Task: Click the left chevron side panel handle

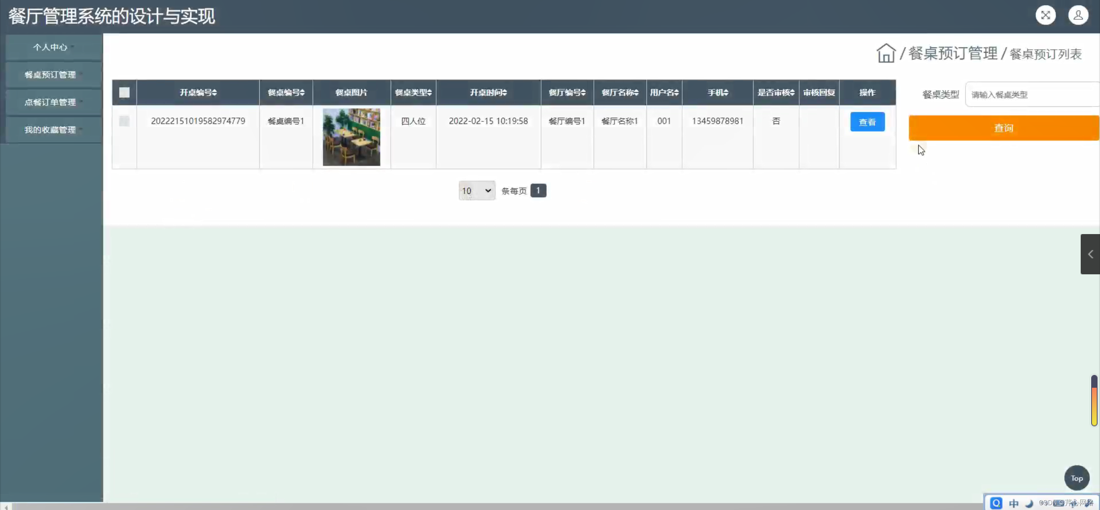Action: coord(1090,254)
